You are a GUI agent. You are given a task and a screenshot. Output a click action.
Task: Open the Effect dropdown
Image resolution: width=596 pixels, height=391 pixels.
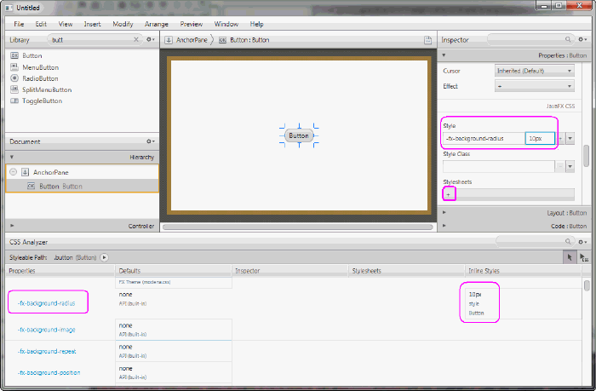pos(535,86)
